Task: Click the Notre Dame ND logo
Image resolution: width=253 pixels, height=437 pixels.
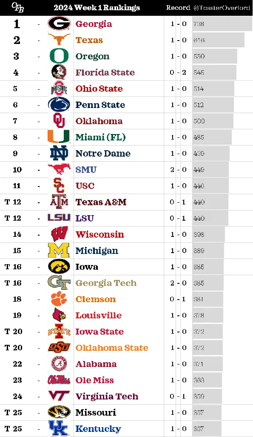Action: (59, 153)
